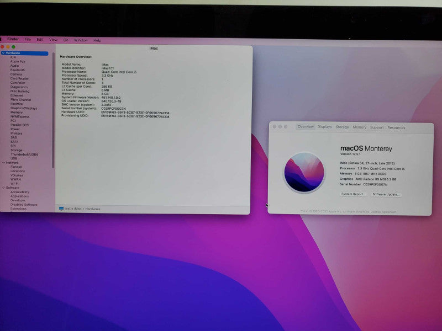Open the Finder menu
This screenshot has width=442, height=331.
(13, 39)
